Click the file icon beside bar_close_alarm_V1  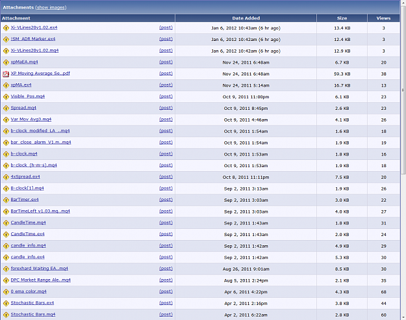click(6, 142)
